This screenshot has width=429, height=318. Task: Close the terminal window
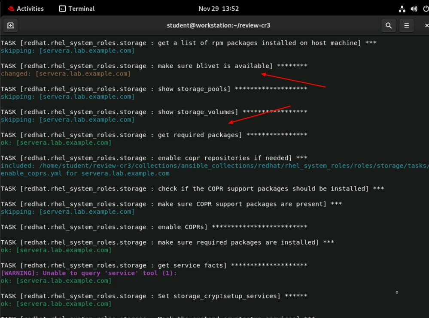tap(426, 25)
